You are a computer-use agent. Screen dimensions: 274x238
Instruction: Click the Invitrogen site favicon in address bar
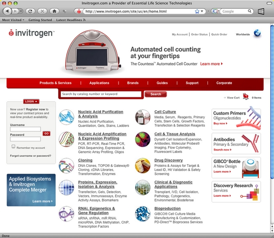pyautogui.click(x=79, y=11)
